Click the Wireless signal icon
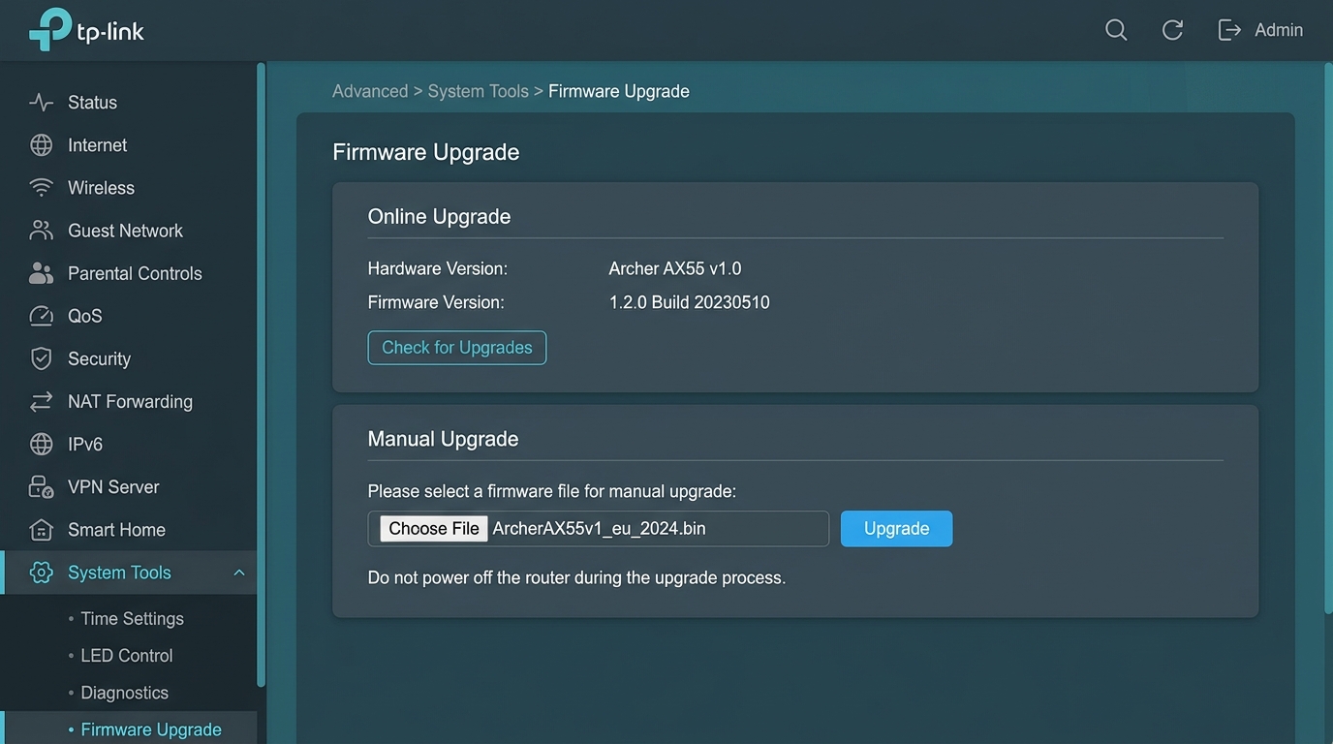 point(41,188)
